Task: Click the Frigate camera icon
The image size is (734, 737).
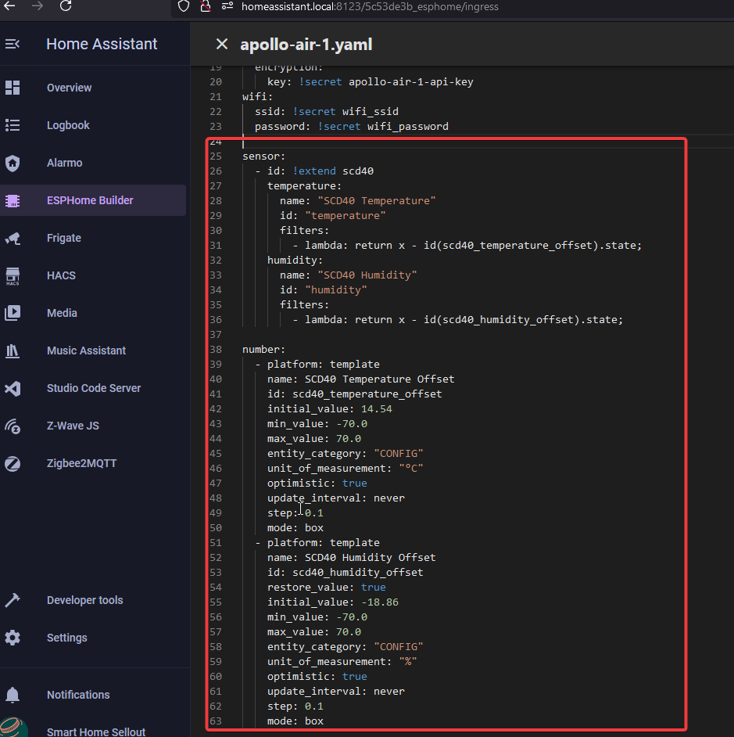Action: (x=13, y=238)
